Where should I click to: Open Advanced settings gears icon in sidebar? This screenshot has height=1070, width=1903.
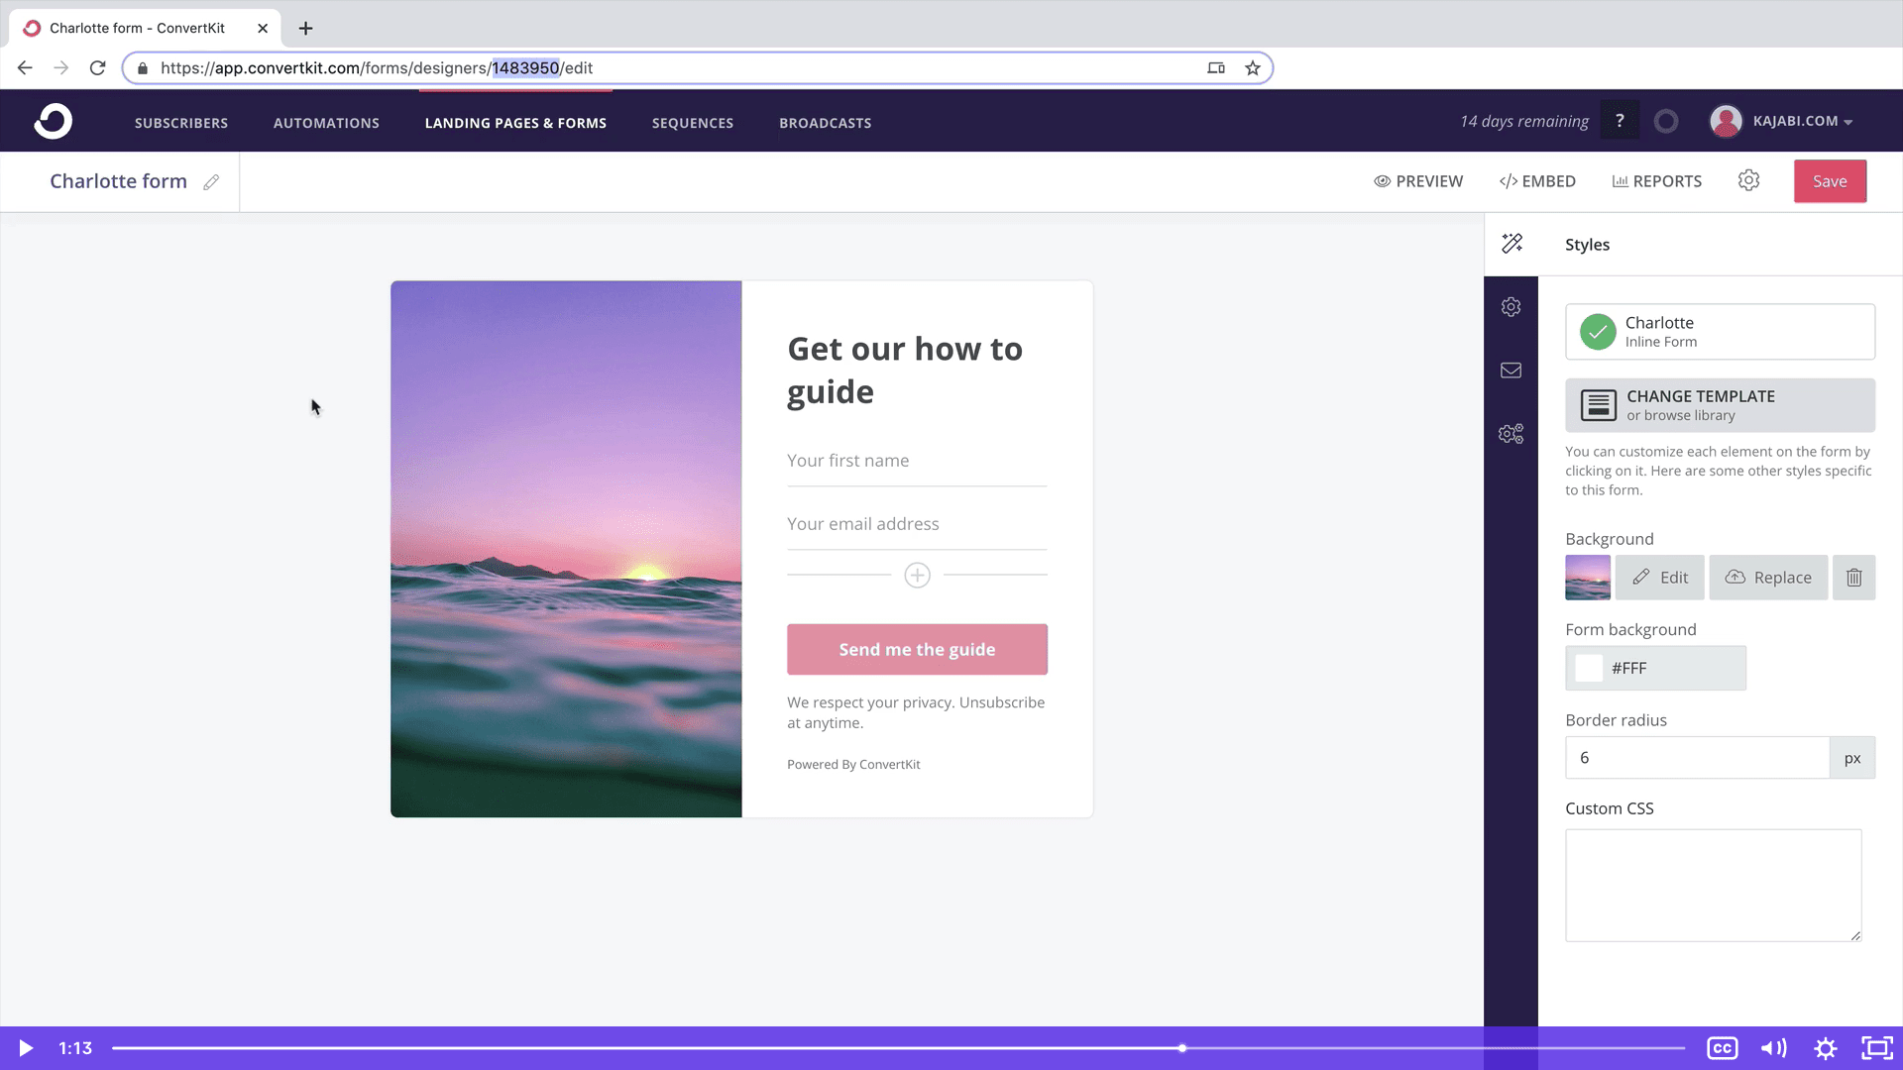pos(1511,434)
